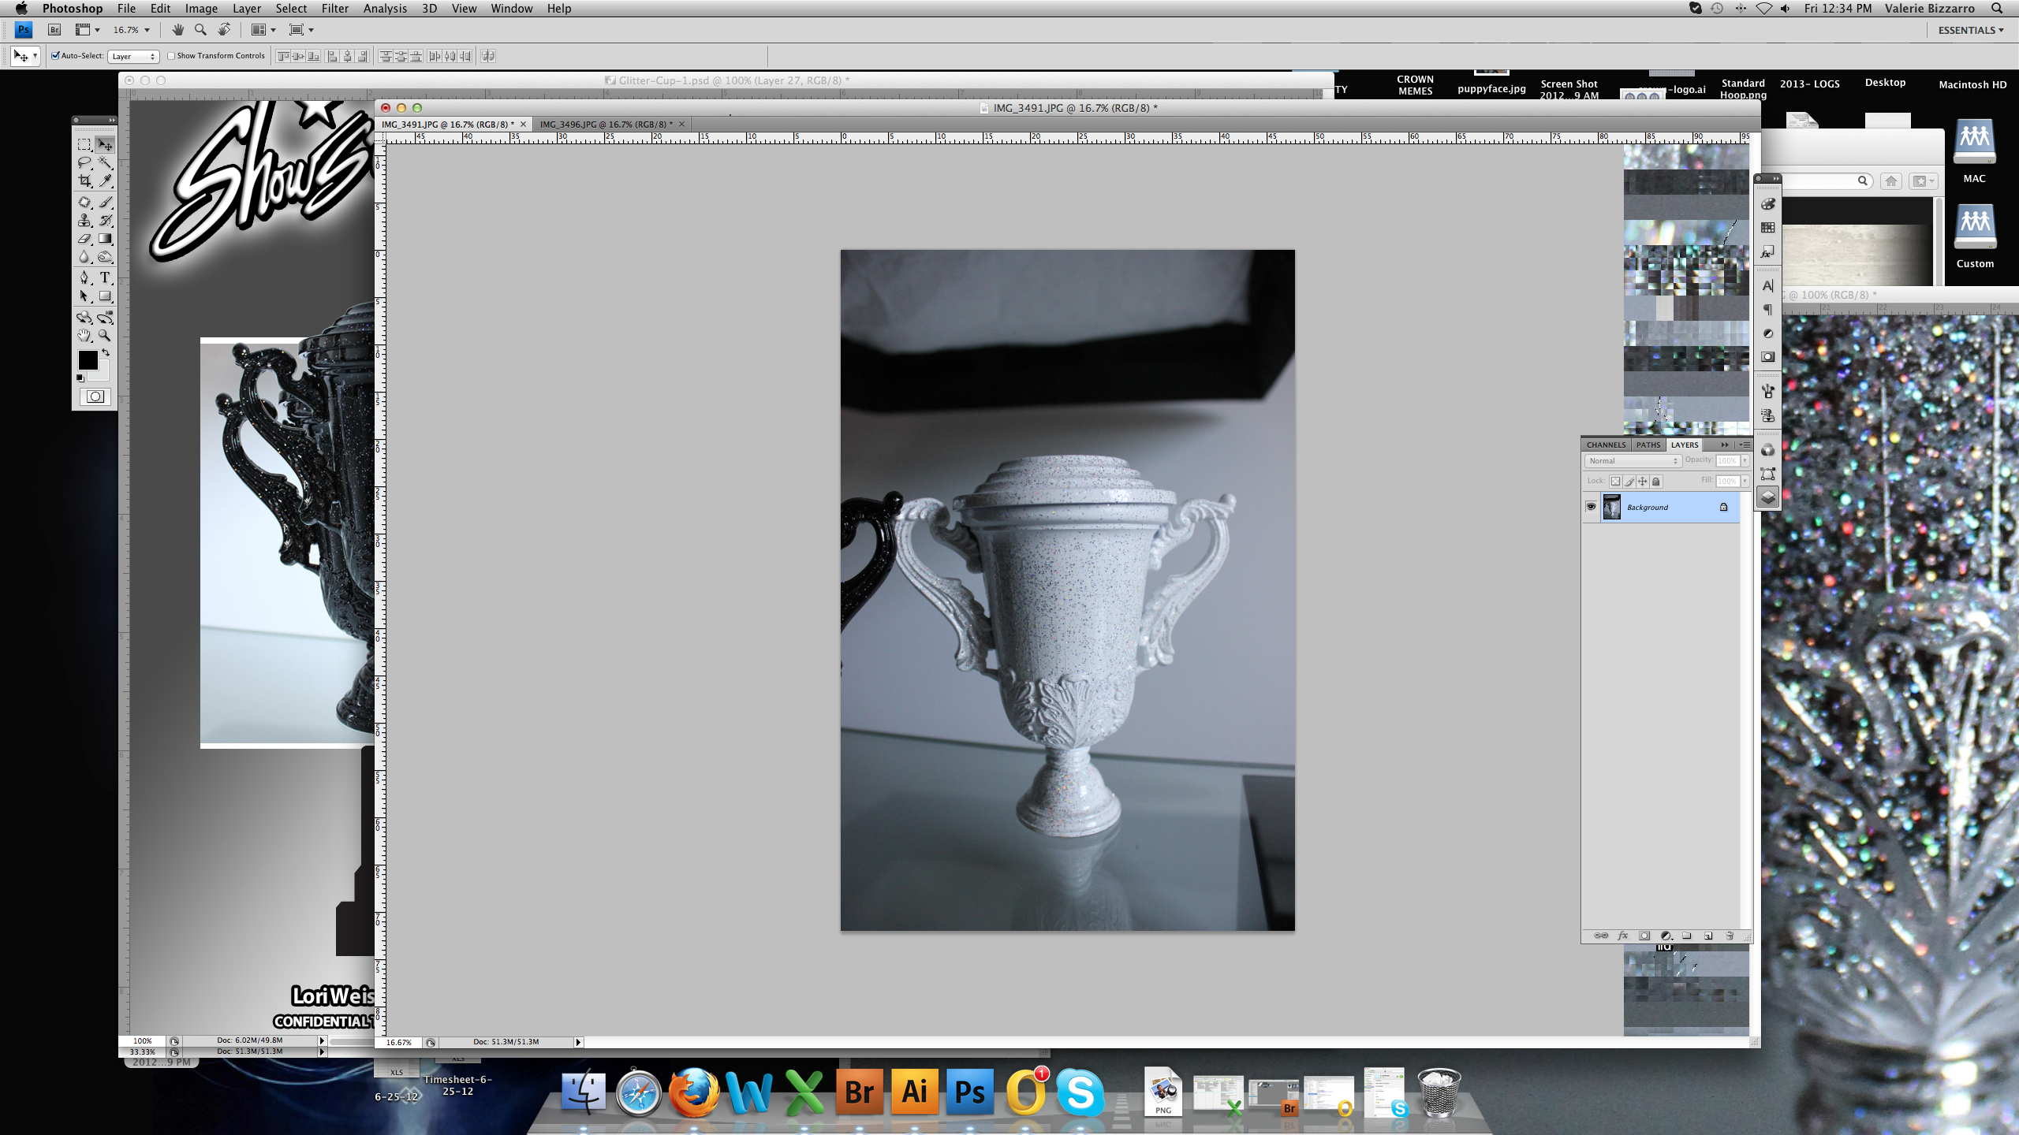Select the 3D Rotate tool

[84, 317]
